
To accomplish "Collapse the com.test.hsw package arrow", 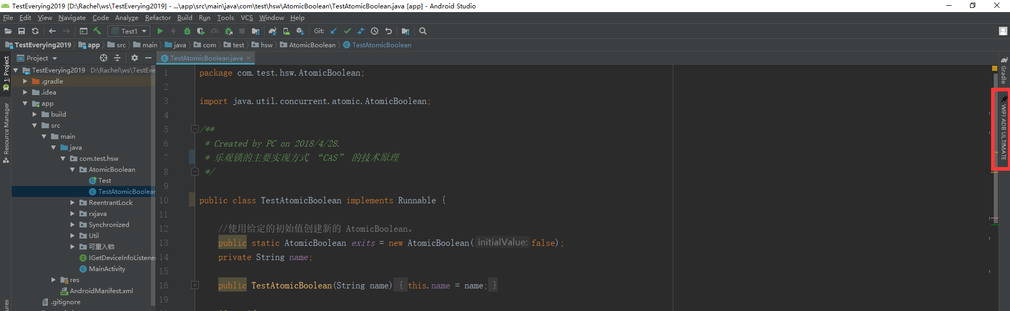I will [63, 158].
